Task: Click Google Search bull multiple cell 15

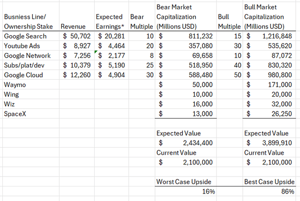Action: click(x=229, y=36)
